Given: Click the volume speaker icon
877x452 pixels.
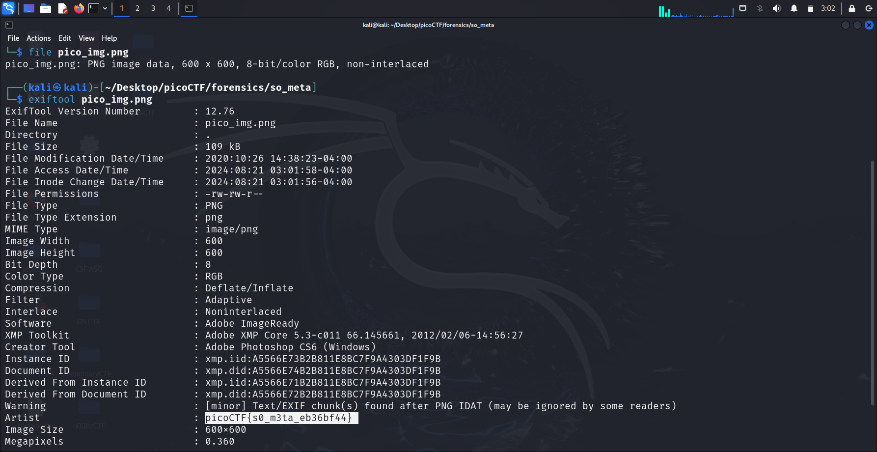Looking at the screenshot, I should coord(777,8).
